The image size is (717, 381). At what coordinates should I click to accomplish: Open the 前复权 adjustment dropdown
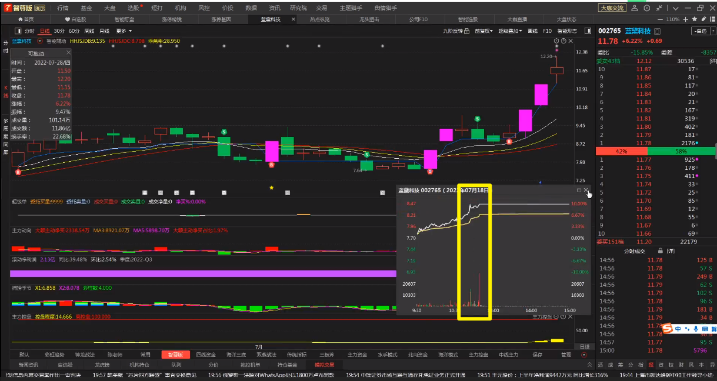click(483, 31)
